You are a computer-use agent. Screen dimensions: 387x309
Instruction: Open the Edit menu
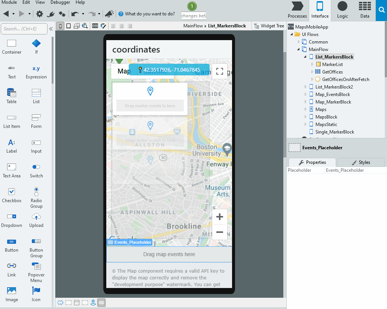point(26,3)
